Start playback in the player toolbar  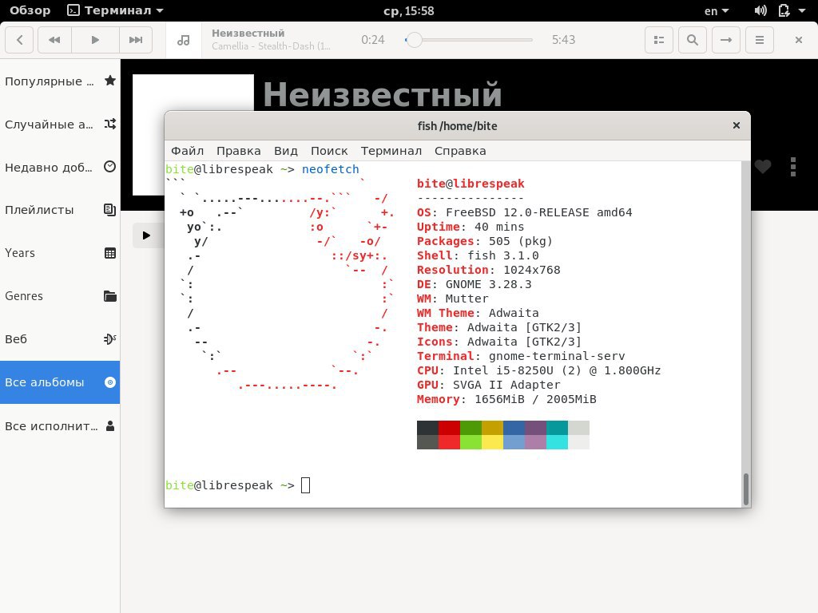[x=95, y=40]
